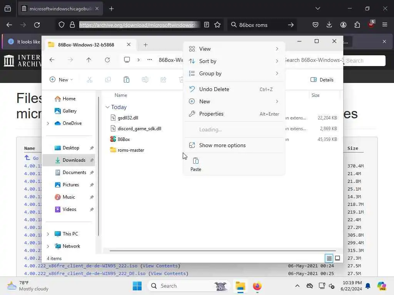Viewport: 394px width, 295px height.
Task: Click the Cut scissors icon
Action: (89, 80)
